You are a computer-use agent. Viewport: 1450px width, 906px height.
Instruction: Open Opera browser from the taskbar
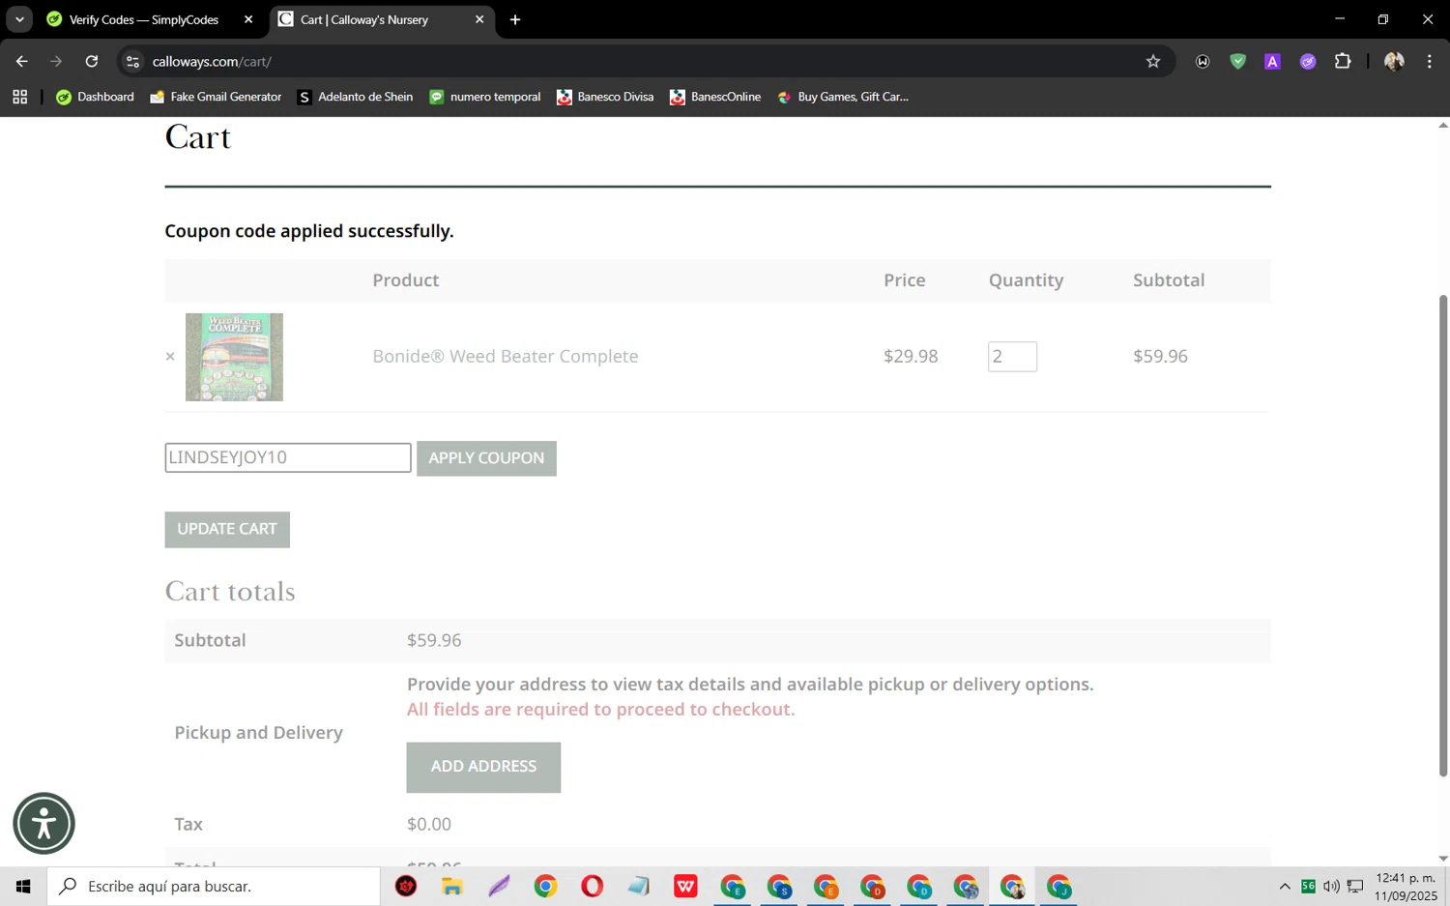593,887
